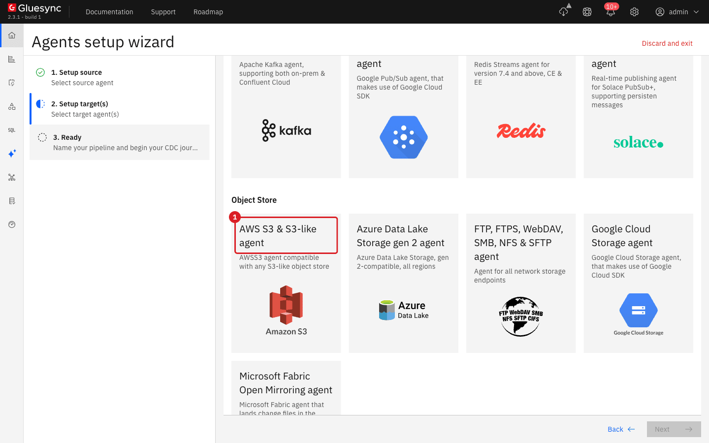
Task: Click the Gluesync logo
Action: tap(34, 8)
